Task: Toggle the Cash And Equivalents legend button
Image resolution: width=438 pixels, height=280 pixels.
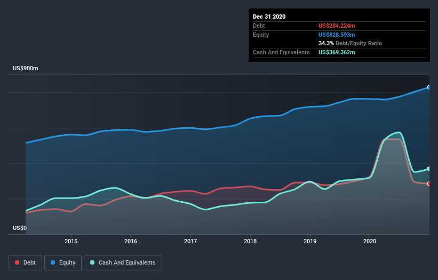Action: click(123, 263)
